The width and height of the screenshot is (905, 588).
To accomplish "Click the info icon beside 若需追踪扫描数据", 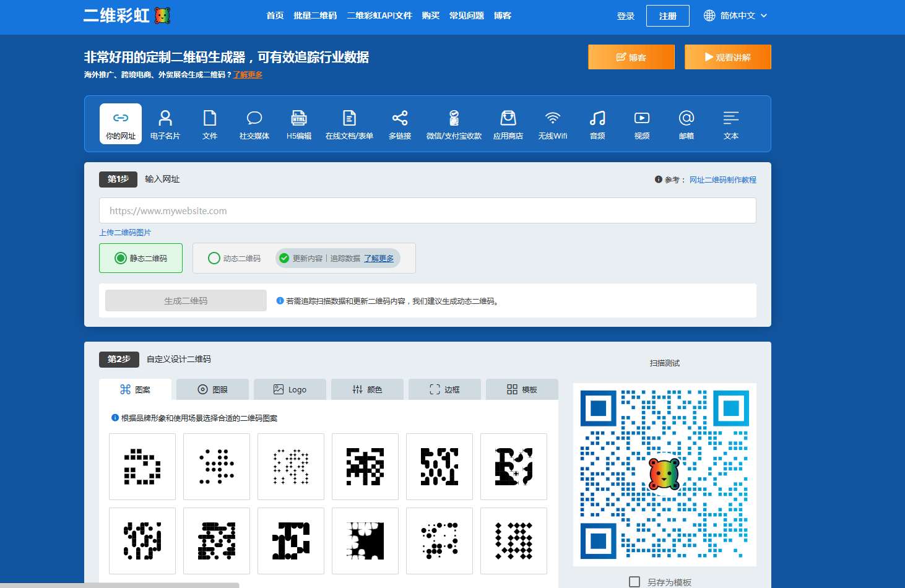I will 280,301.
